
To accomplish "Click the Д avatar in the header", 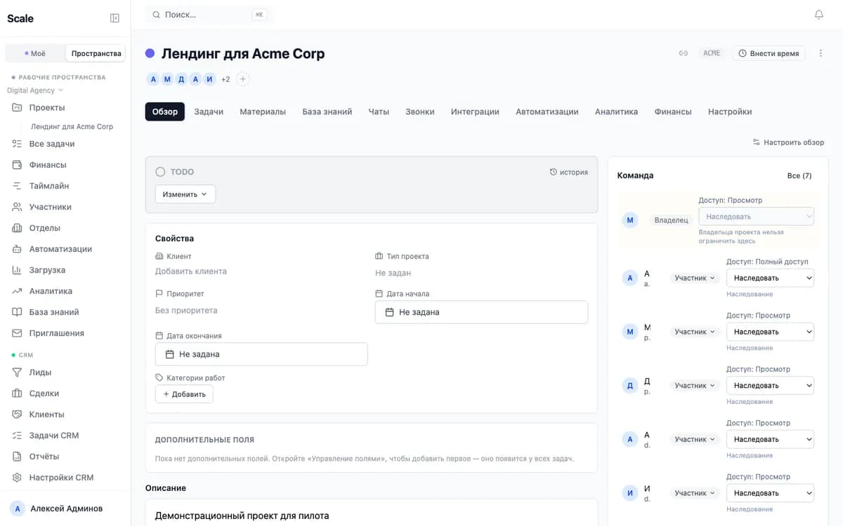I will click(181, 79).
